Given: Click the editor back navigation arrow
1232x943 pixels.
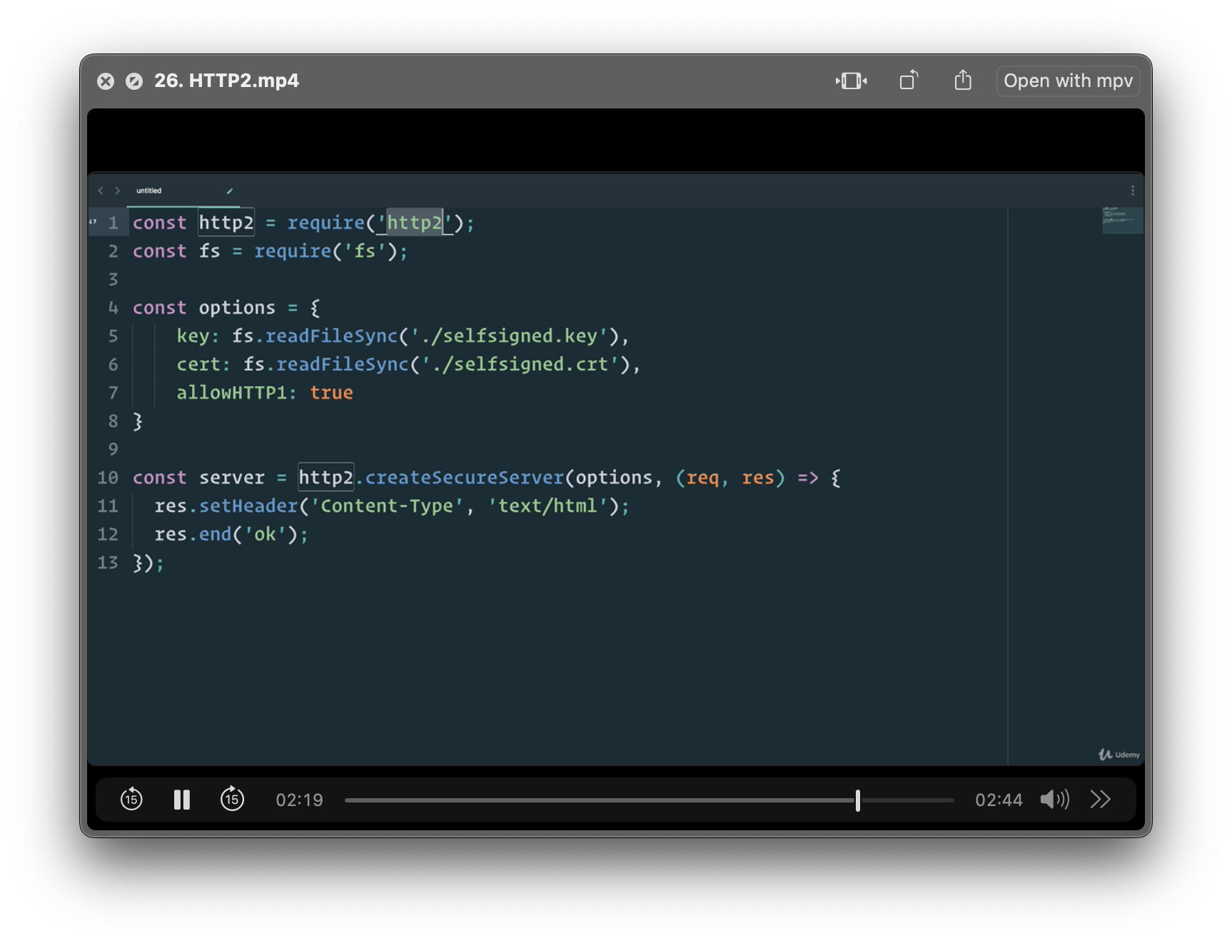Looking at the screenshot, I should 101,190.
